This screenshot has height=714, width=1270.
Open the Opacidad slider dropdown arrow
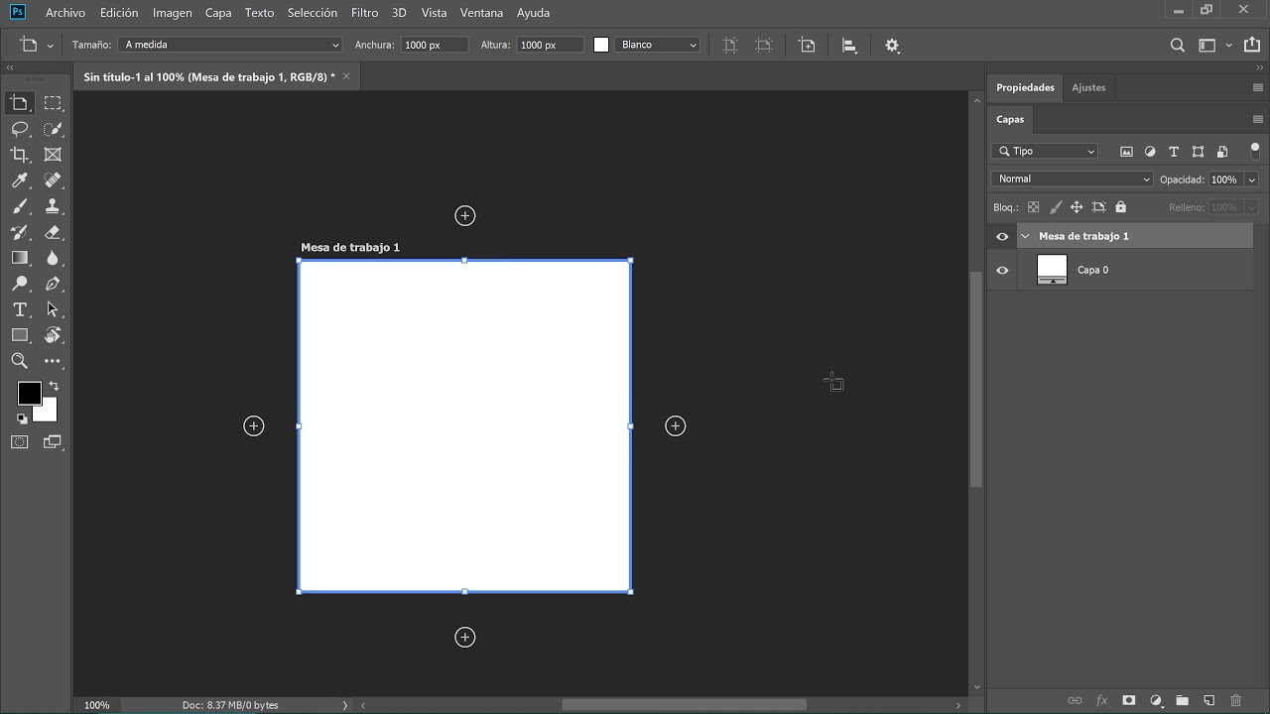coord(1252,179)
